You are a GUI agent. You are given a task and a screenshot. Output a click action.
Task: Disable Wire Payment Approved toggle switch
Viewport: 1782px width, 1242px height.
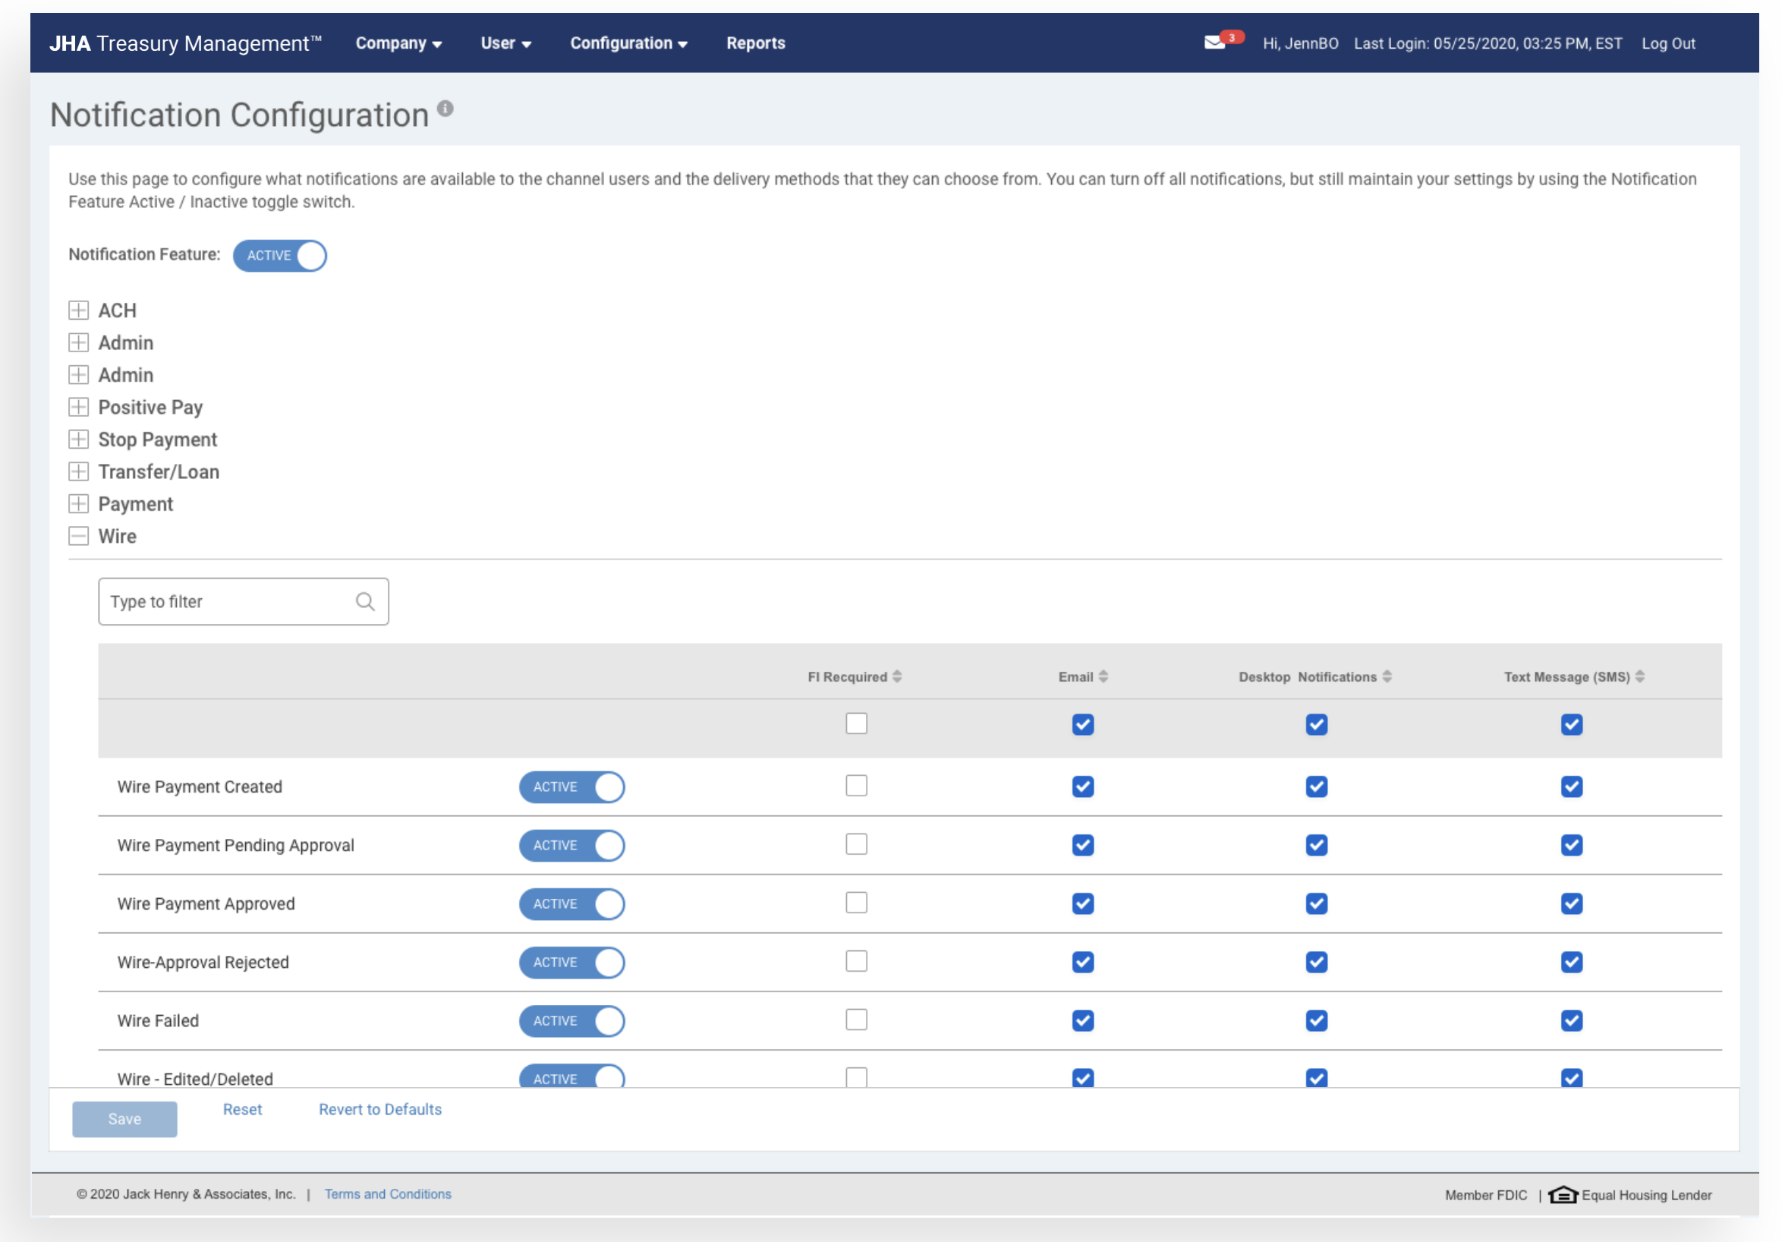[x=572, y=903]
